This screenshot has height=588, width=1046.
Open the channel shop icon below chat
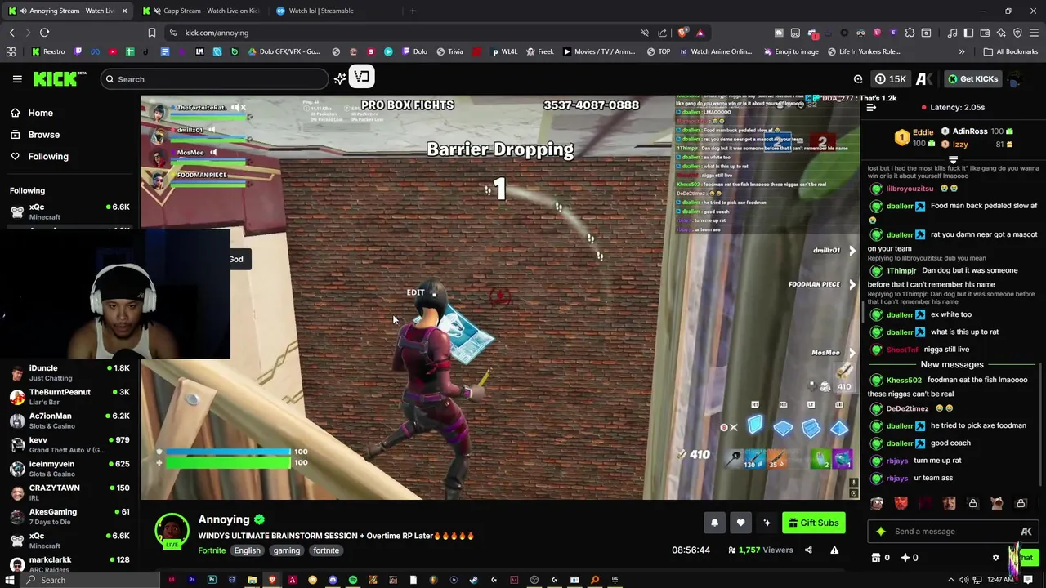click(876, 558)
